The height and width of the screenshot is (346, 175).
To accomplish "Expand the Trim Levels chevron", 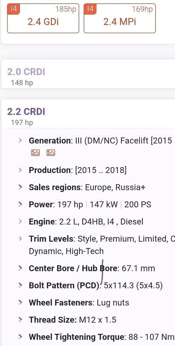I will coord(20,239).
